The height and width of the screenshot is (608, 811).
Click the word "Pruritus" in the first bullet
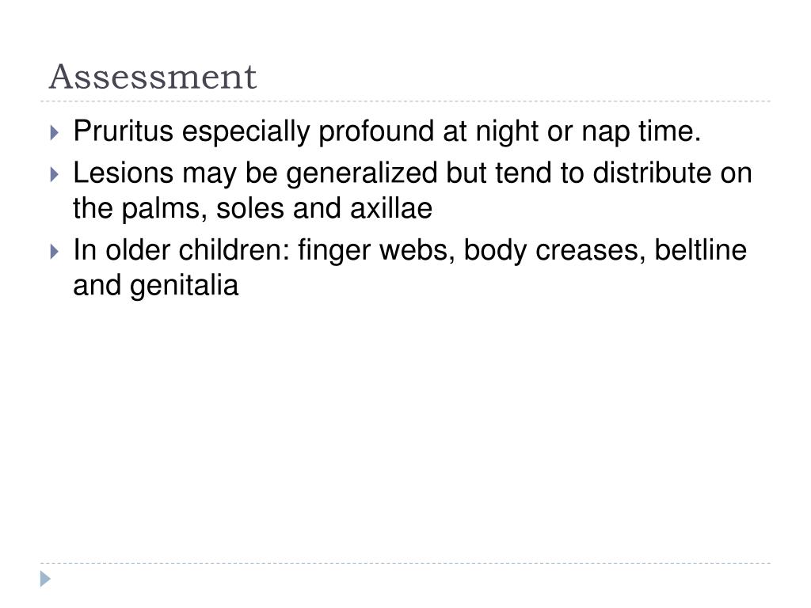[x=123, y=131]
